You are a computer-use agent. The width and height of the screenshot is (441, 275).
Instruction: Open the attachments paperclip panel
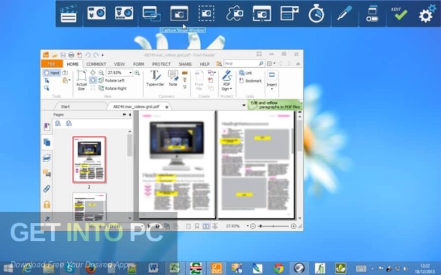(x=47, y=189)
